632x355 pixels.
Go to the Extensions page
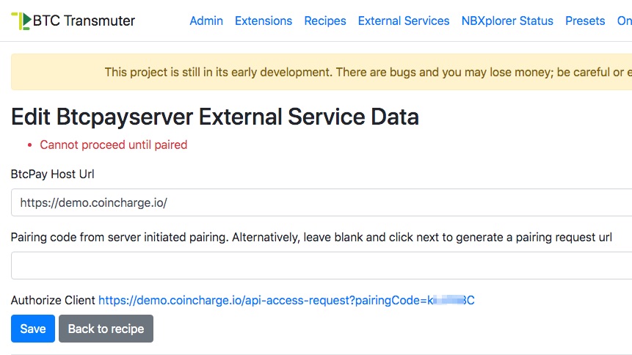point(264,21)
